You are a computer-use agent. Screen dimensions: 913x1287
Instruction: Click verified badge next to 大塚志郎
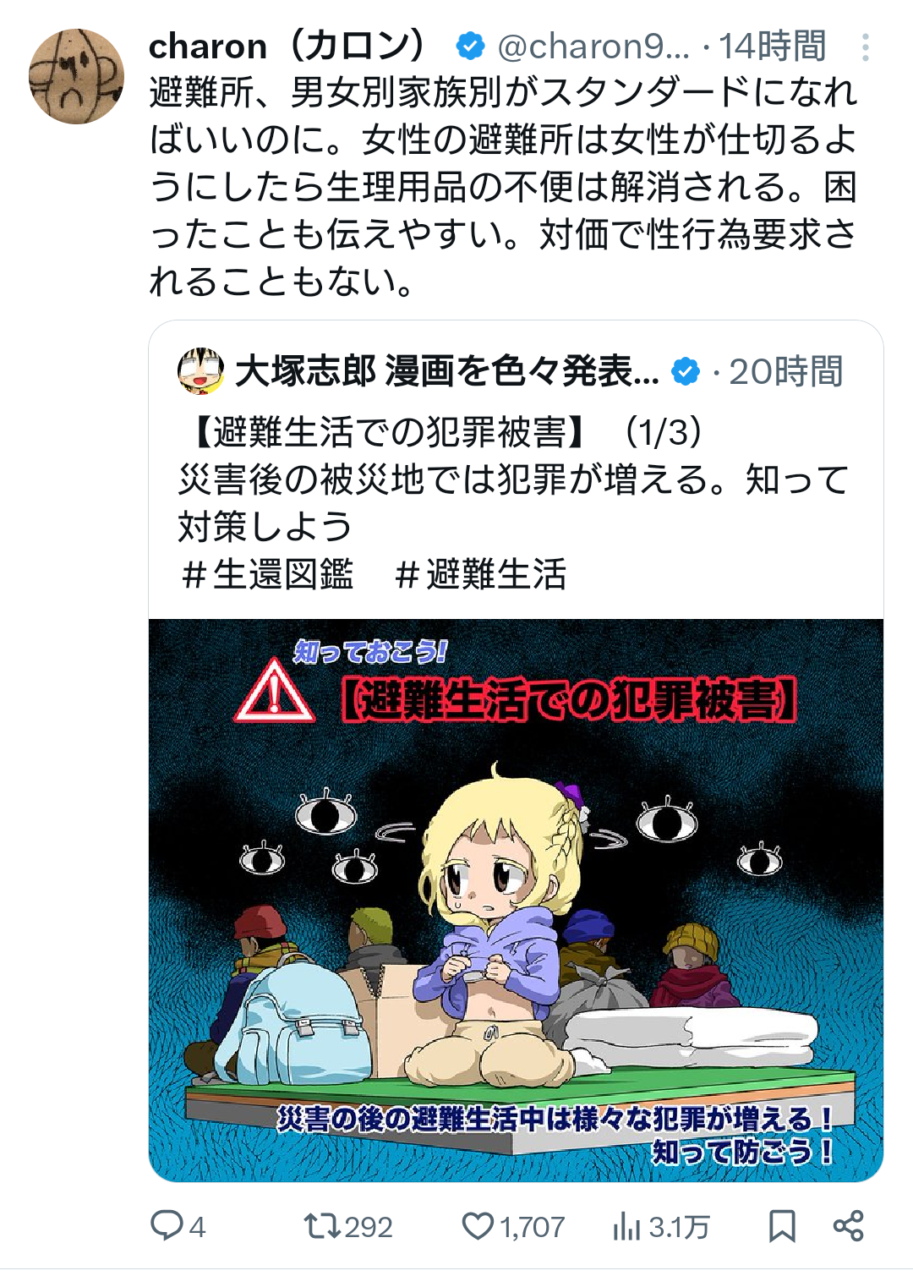point(686,370)
